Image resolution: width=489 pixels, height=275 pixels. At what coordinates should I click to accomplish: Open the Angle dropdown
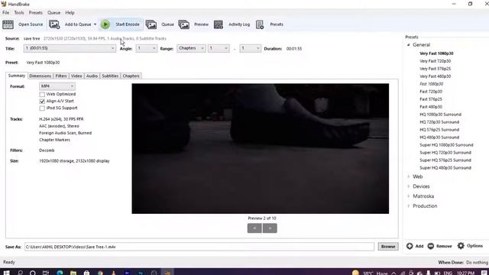(147, 48)
